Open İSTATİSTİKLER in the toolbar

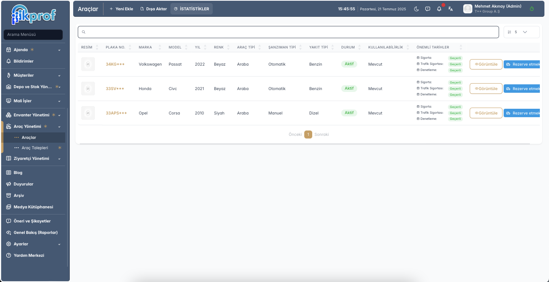[x=191, y=9]
